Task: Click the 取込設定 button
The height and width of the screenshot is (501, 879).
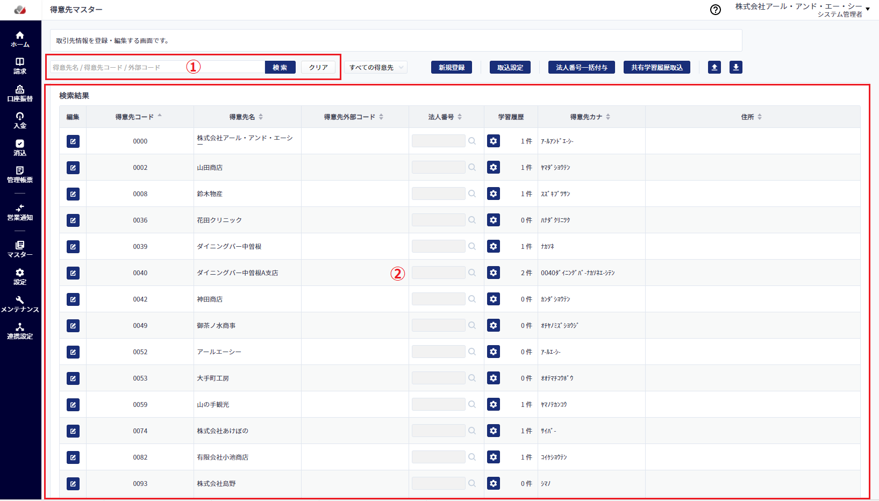Action: 510,67
